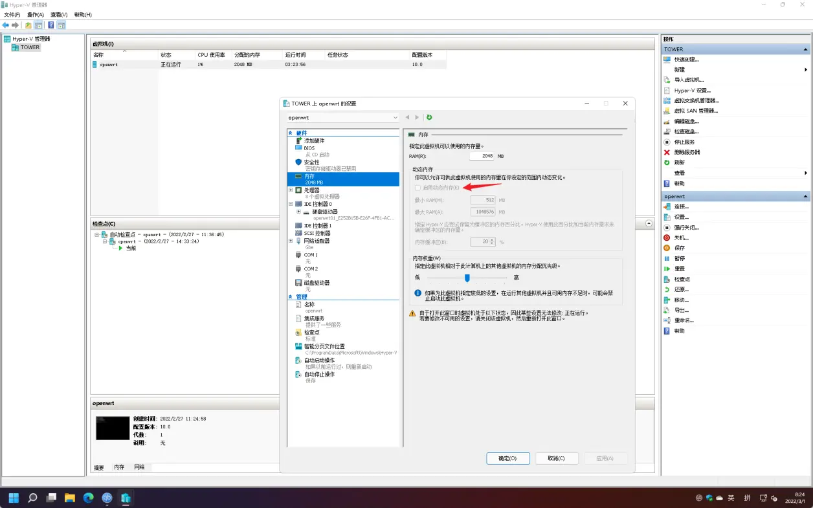Open the 文件(F) menu
The height and width of the screenshot is (508, 813).
12,14
